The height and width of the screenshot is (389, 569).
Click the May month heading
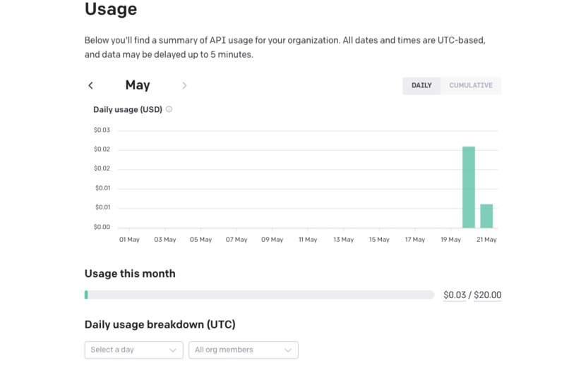coord(138,85)
